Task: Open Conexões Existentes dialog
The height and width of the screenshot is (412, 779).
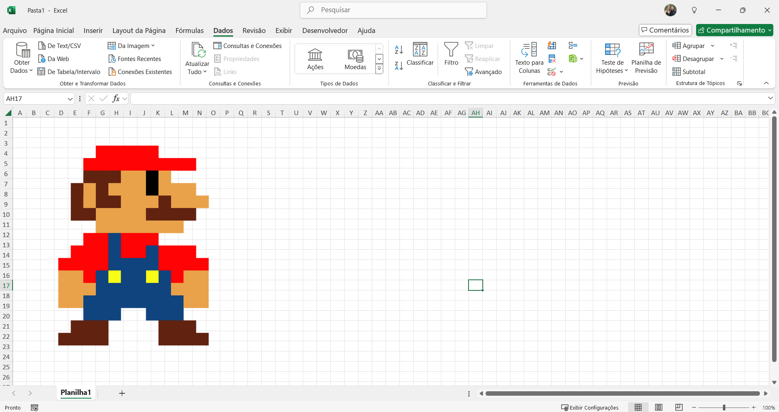Action: (140, 72)
